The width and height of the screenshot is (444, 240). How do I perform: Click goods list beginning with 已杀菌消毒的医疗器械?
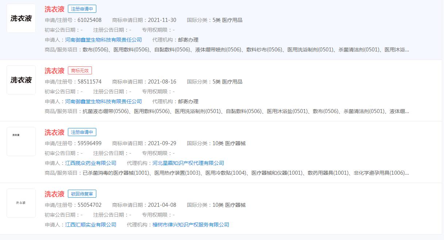pos(246,173)
